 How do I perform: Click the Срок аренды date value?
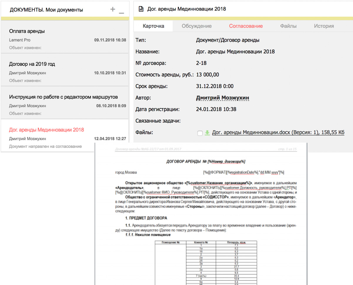(215, 86)
